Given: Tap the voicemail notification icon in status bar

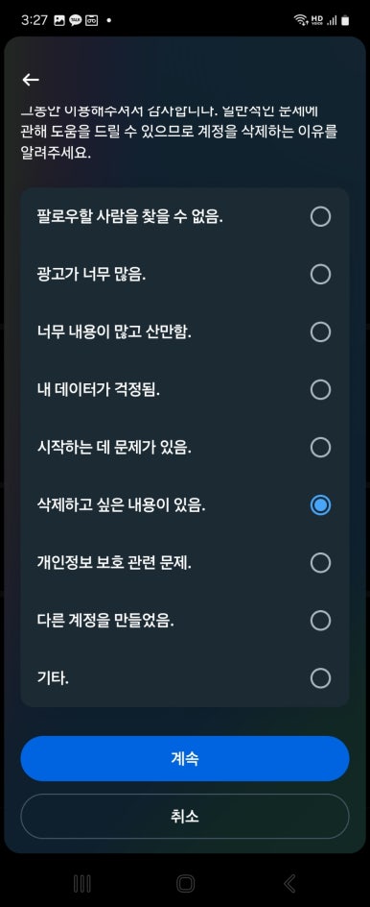Looking at the screenshot, I should (91, 20).
